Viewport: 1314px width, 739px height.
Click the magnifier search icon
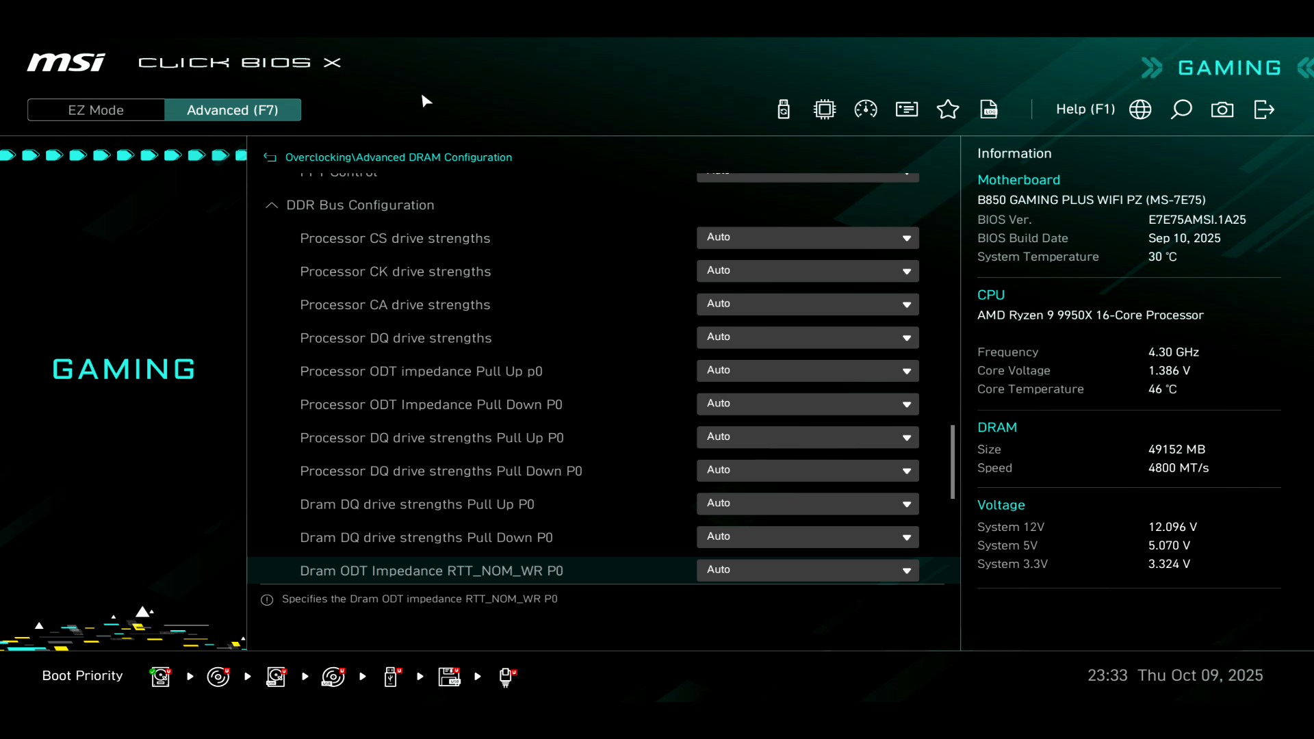(x=1181, y=109)
